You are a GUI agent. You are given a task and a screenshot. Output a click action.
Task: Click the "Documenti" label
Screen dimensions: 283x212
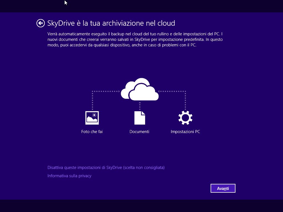point(139,132)
